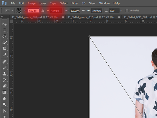Expand the collapsed toolbar double arrows
The height and width of the screenshot is (118, 157).
point(2,16)
